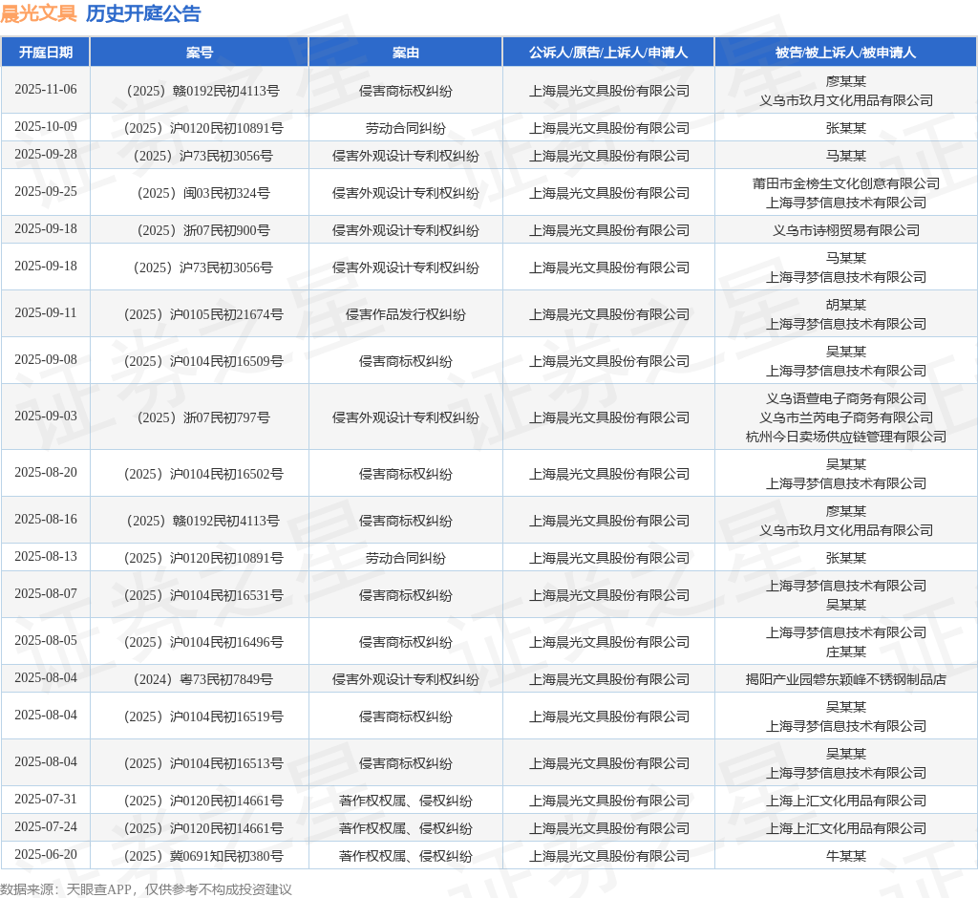Click defendant 张某某 in the 2025-10-09 row
Image resolution: width=978 pixels, height=898 pixels.
pos(846,129)
